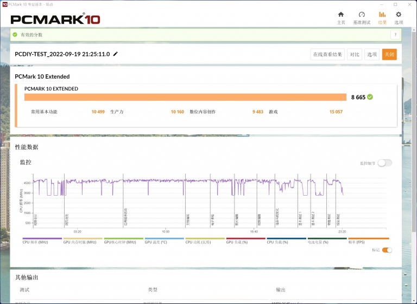This screenshot has height=304, width=417.
Task: Click the PCMark 10 app icon in title bar
Action: click(4, 4)
